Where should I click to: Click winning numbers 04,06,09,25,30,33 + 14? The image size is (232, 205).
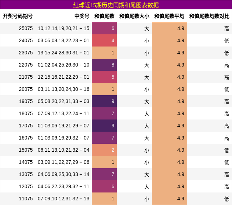[x=64, y=174]
